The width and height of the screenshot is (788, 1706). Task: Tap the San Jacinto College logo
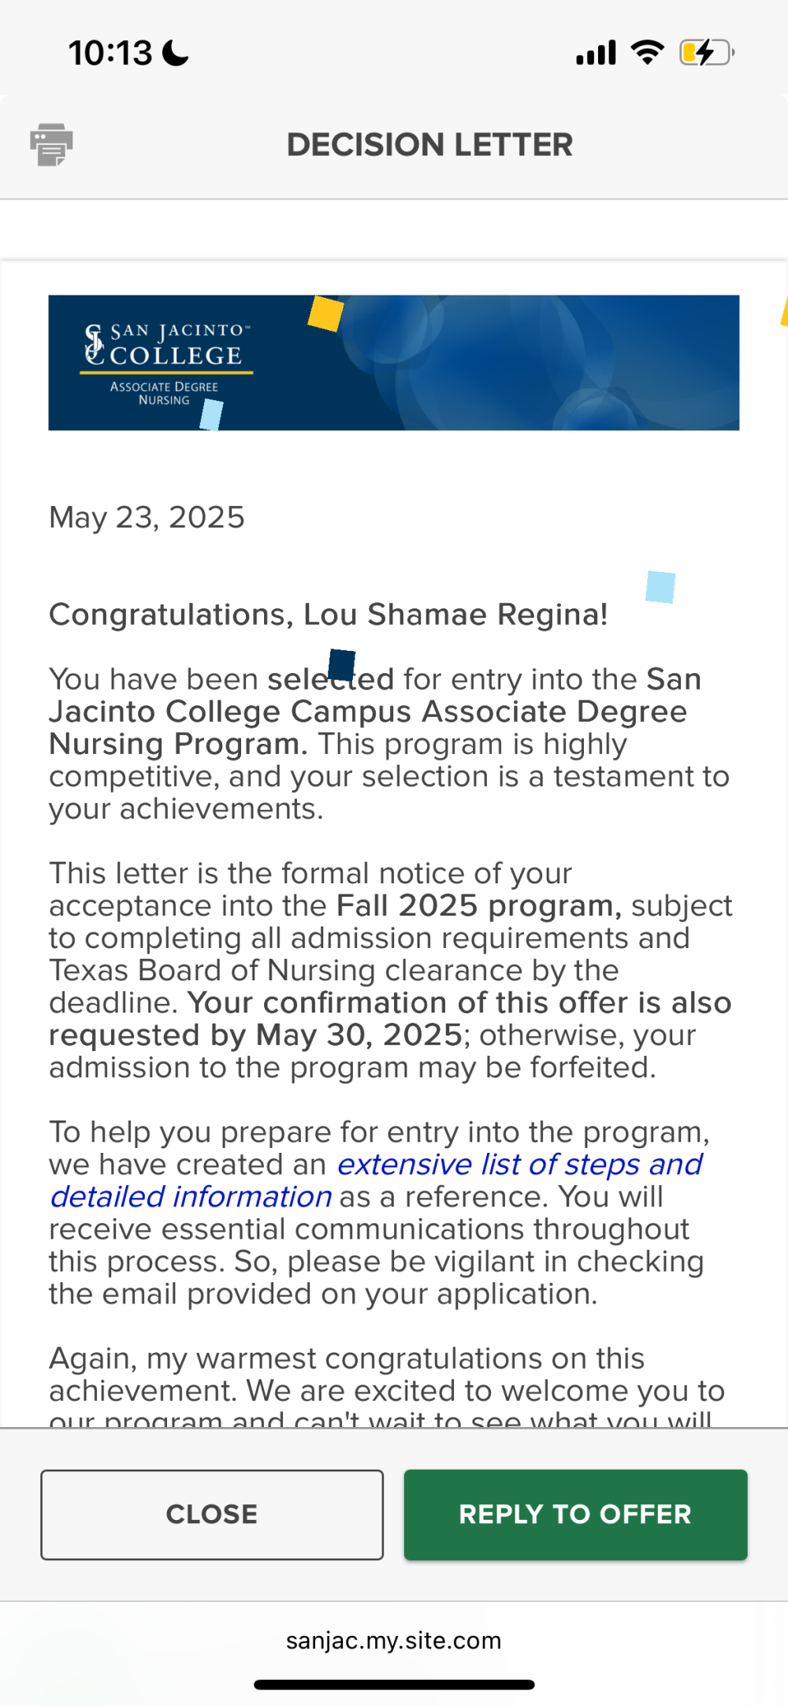click(x=166, y=363)
